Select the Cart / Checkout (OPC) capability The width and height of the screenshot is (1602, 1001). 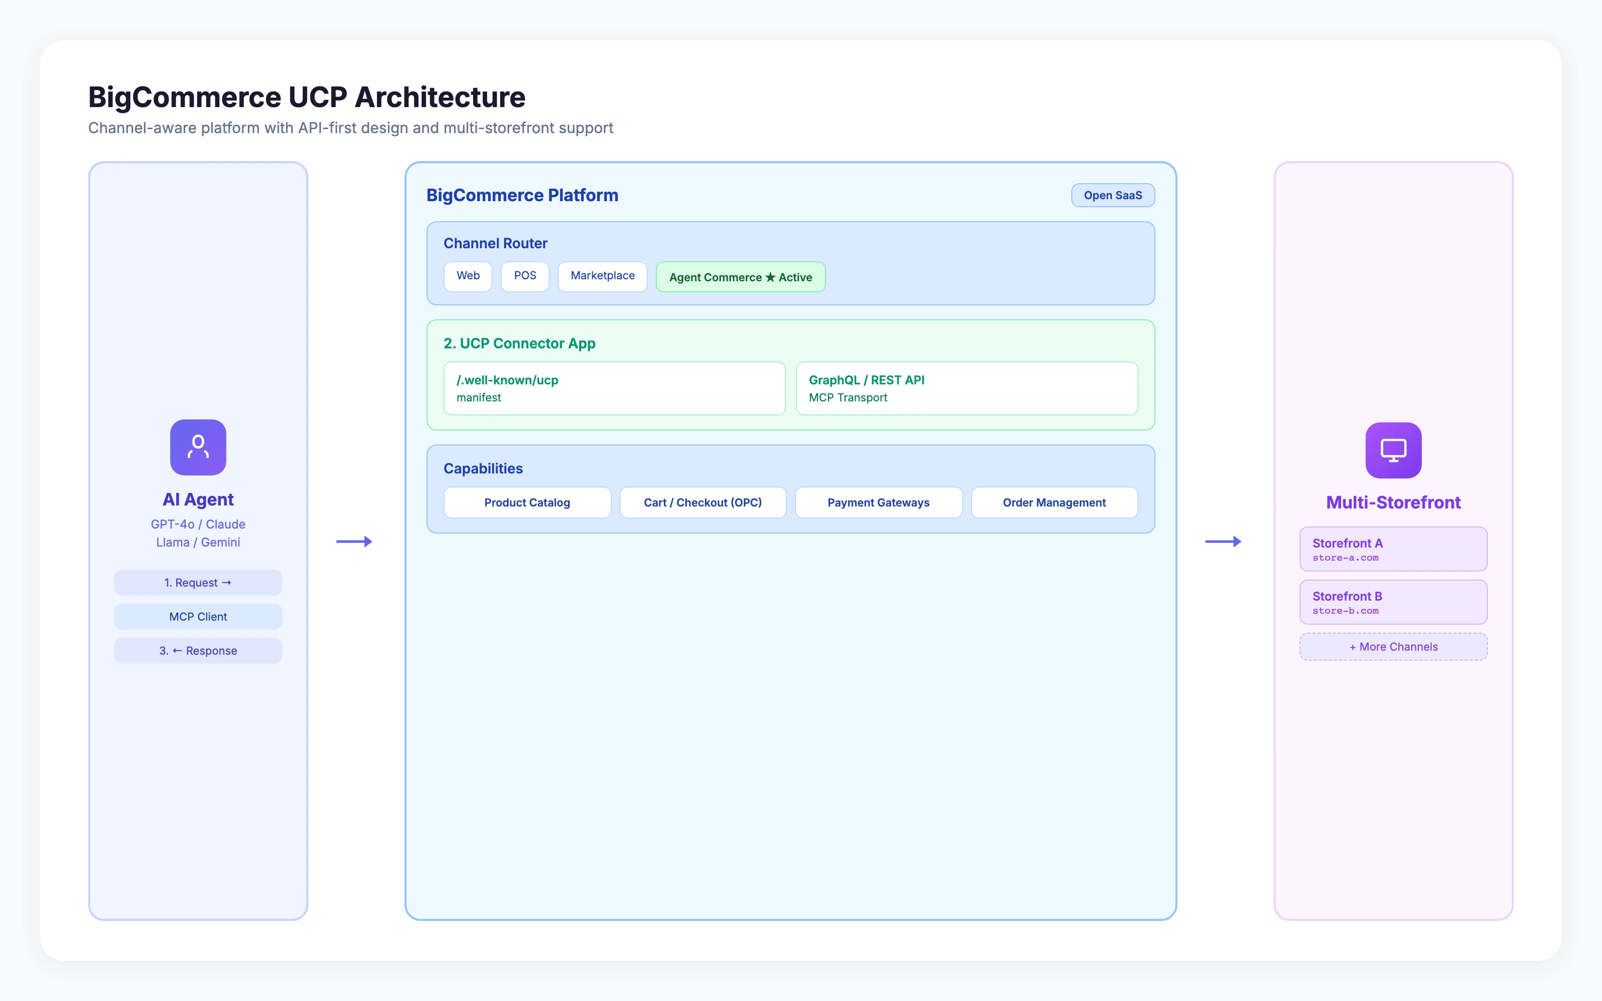tap(703, 503)
